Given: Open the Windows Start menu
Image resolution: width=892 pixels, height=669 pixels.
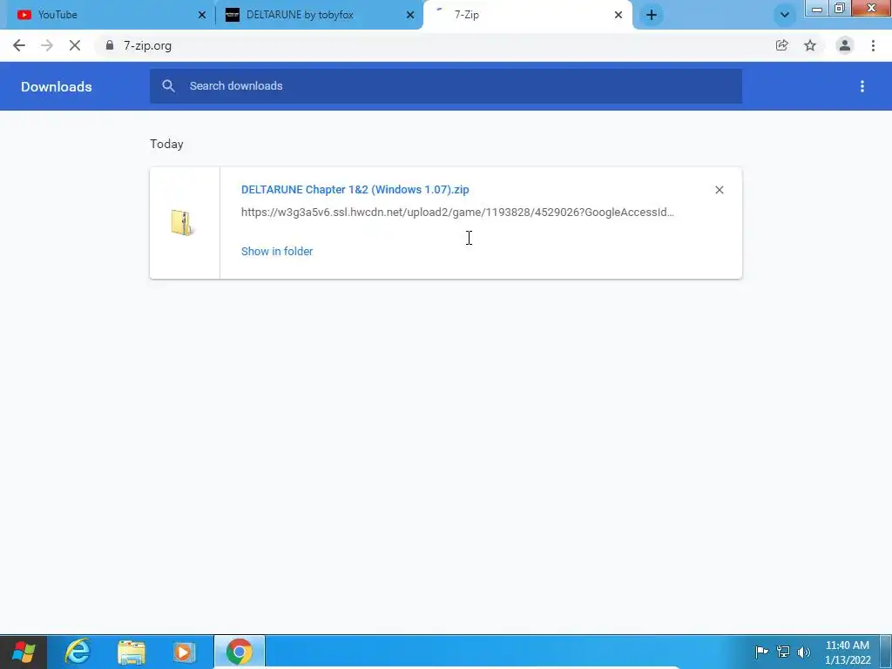Looking at the screenshot, I should (x=23, y=652).
